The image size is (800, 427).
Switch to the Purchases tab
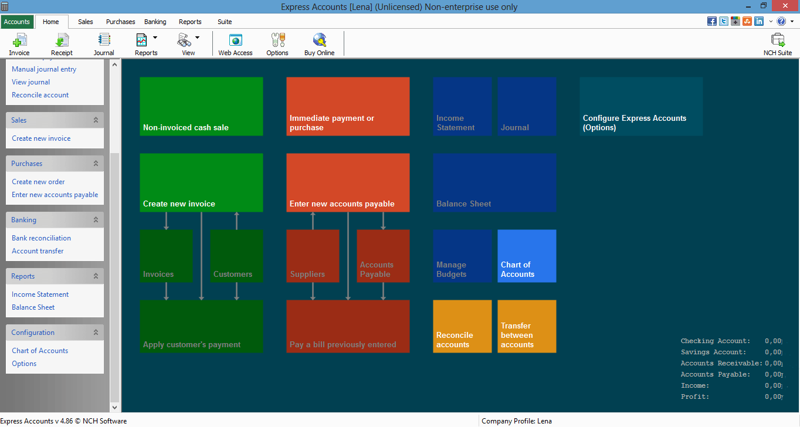(120, 22)
